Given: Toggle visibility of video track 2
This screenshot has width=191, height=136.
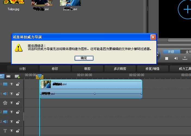Looking at the screenshot, I should (x=12, y=112).
